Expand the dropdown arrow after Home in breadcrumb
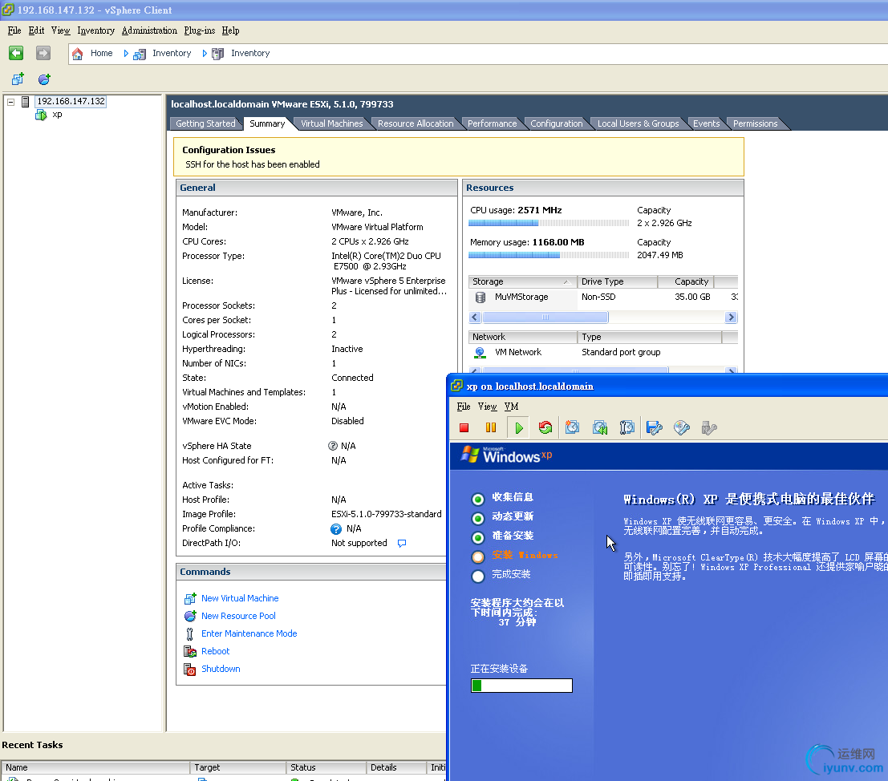Screen dimensions: 888x781 [126, 54]
